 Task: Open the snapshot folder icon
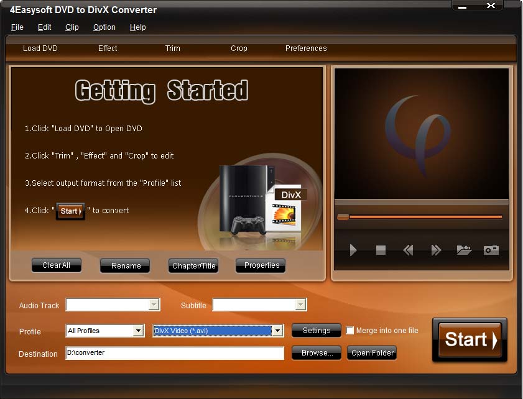pyautogui.click(x=464, y=250)
